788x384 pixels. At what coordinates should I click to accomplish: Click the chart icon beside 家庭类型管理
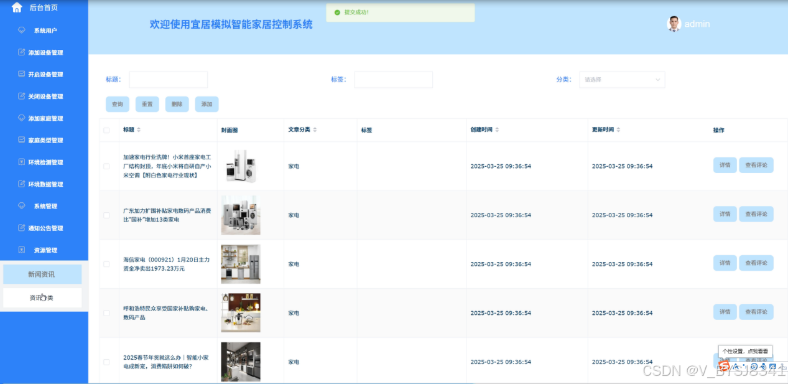(22, 140)
